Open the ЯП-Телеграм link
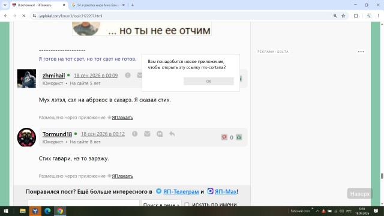The image size is (384, 216). pos(181,191)
